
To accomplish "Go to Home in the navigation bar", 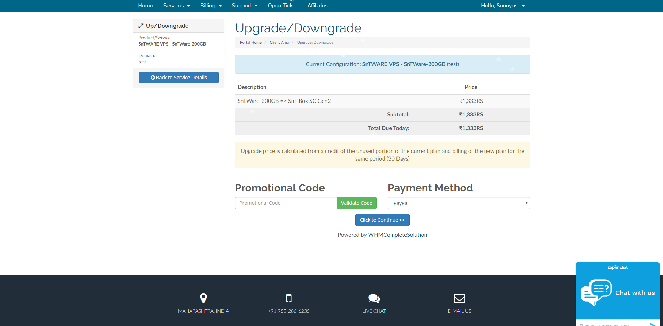I will [146, 6].
